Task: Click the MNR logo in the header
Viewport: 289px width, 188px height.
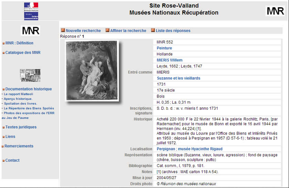Action: [275, 11]
